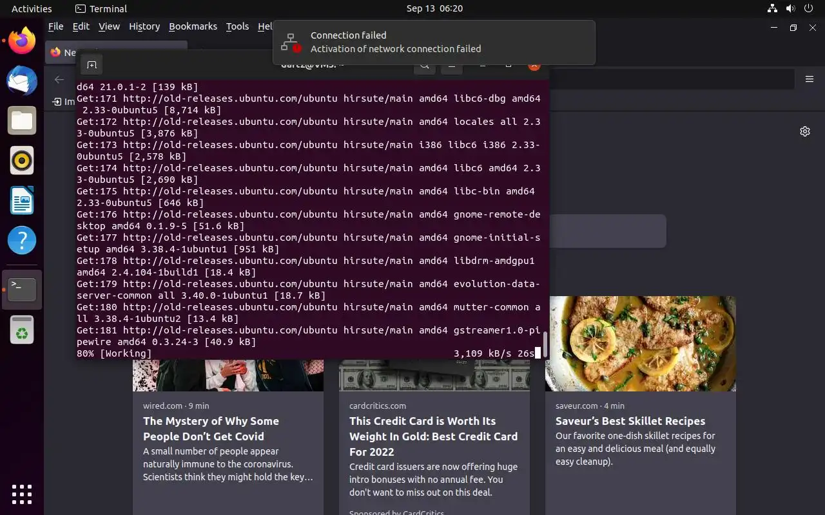
Task: Click the terminal's 80% [Working] progress text
Action: tap(114, 353)
